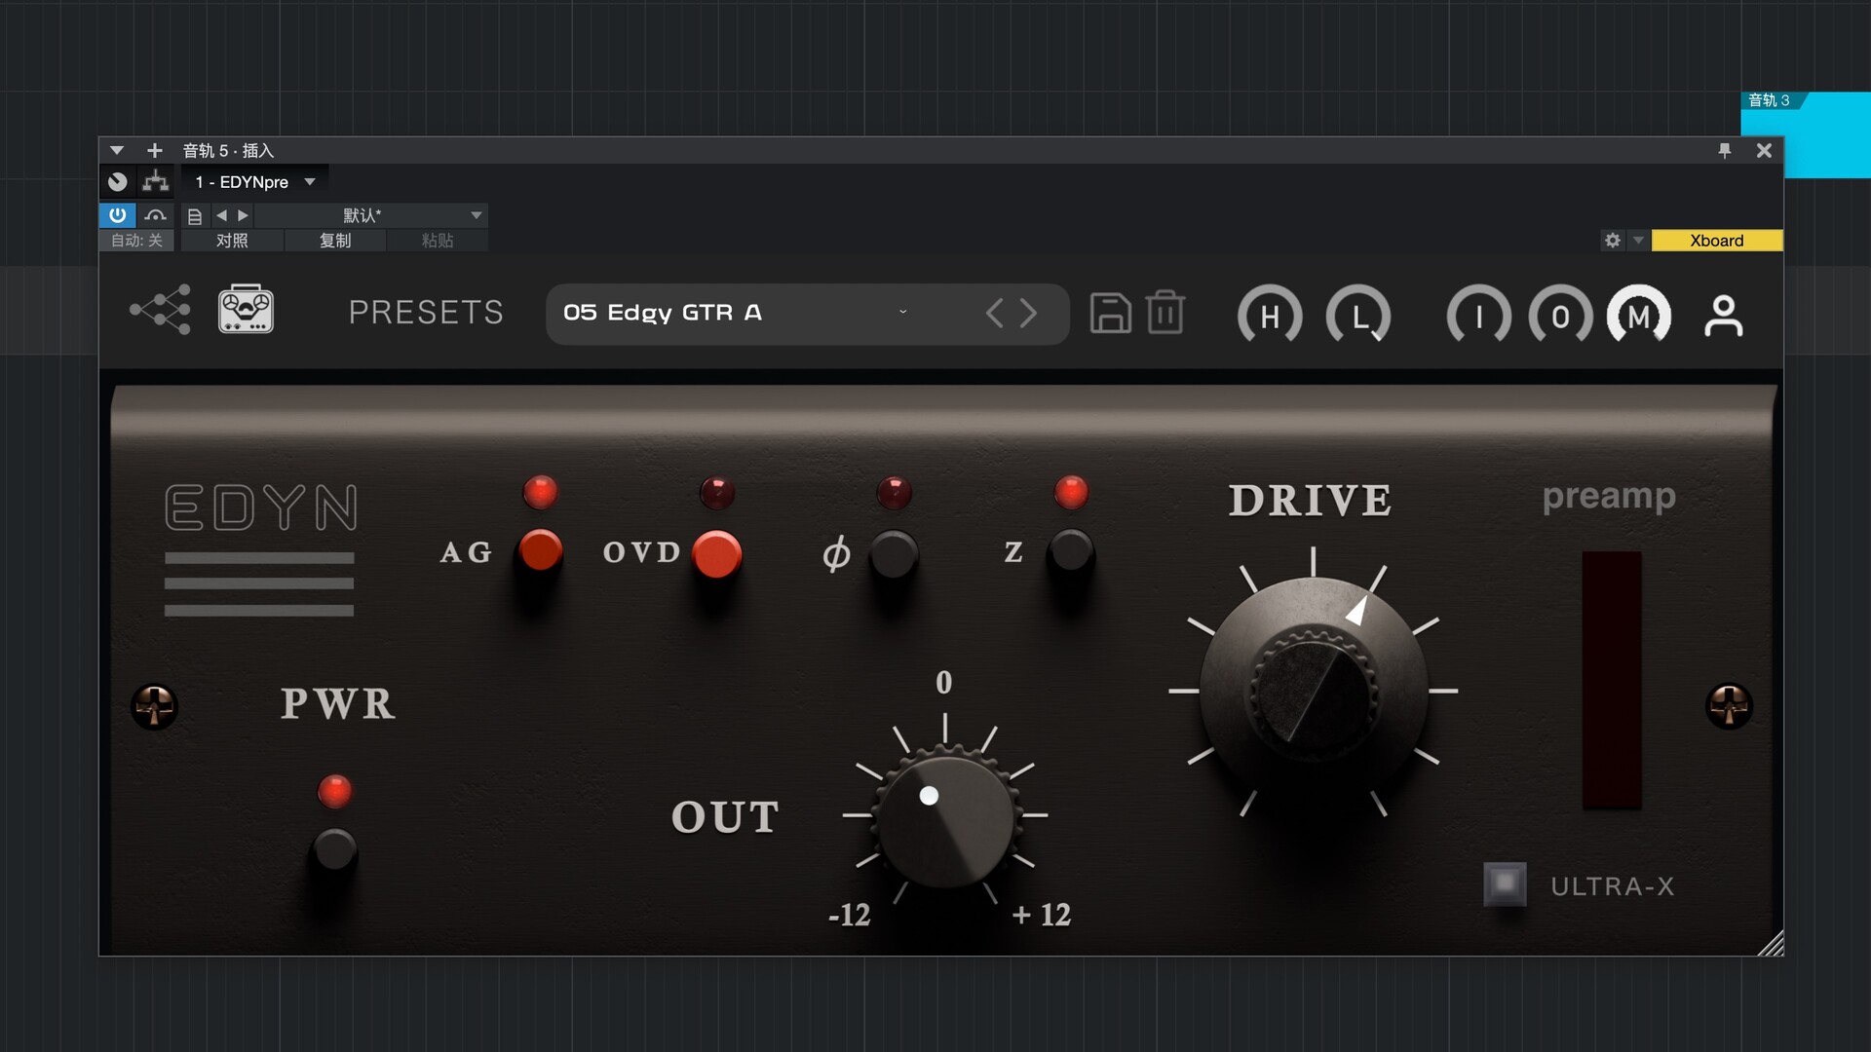Click the H circular knob

tap(1270, 316)
